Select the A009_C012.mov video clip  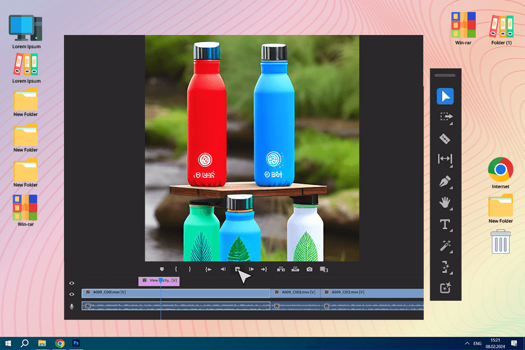(x=372, y=293)
